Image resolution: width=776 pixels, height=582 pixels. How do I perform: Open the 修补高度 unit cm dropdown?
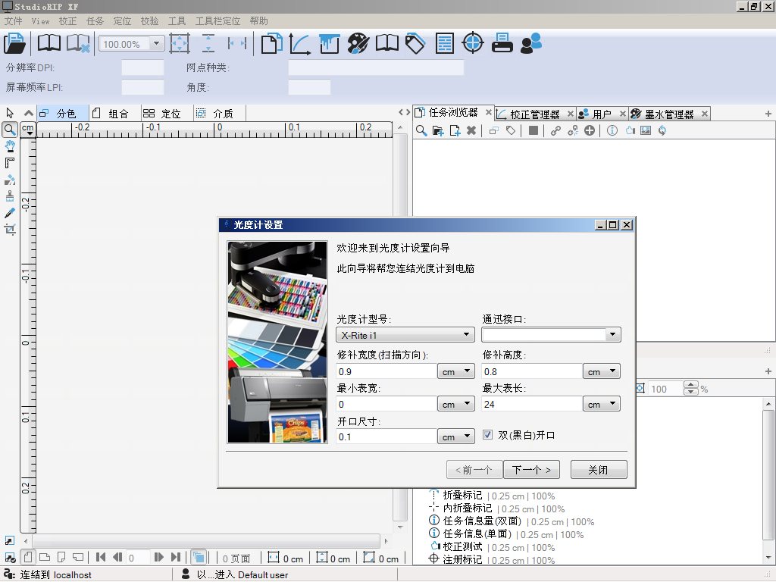coord(601,371)
